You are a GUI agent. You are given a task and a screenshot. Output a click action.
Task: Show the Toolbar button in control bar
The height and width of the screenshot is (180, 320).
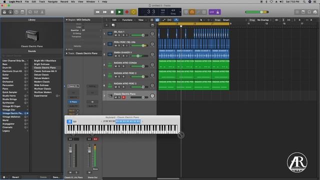pyautogui.click(x=22, y=12)
